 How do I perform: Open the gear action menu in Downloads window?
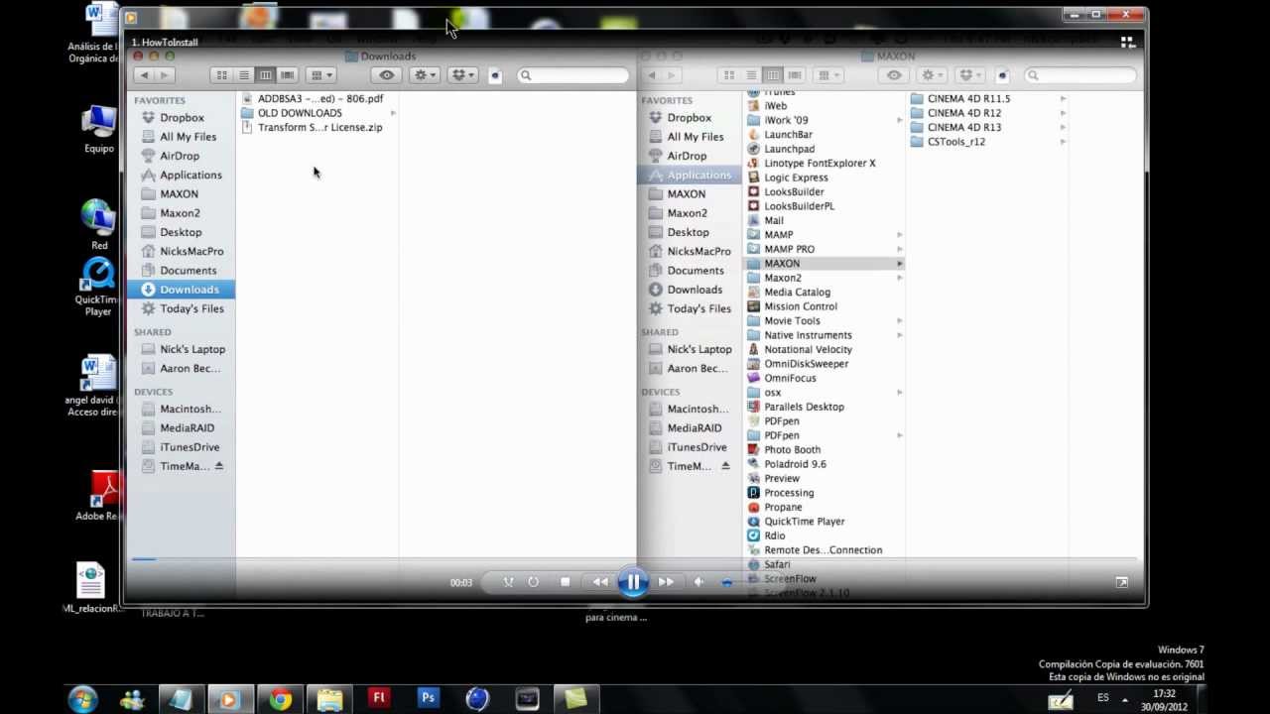[x=425, y=75]
